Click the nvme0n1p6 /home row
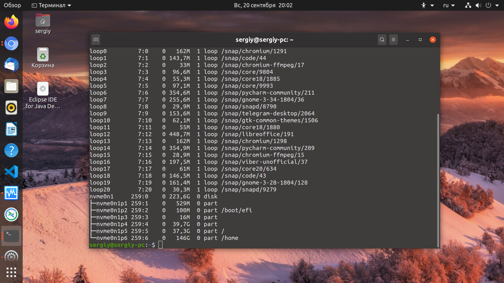 pyautogui.click(x=164, y=238)
